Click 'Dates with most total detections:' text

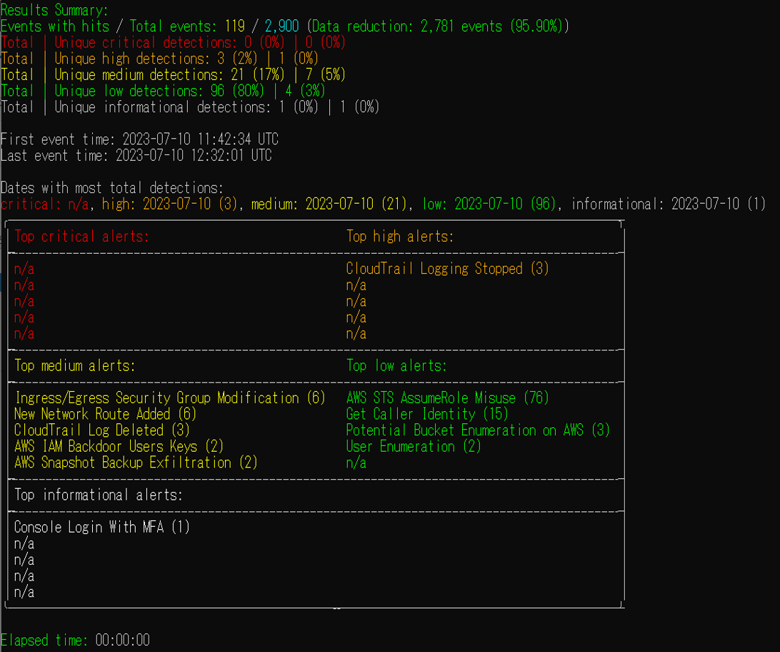pyautogui.click(x=112, y=187)
